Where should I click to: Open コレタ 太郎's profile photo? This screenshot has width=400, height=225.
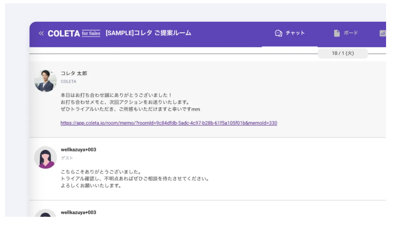coord(45,81)
